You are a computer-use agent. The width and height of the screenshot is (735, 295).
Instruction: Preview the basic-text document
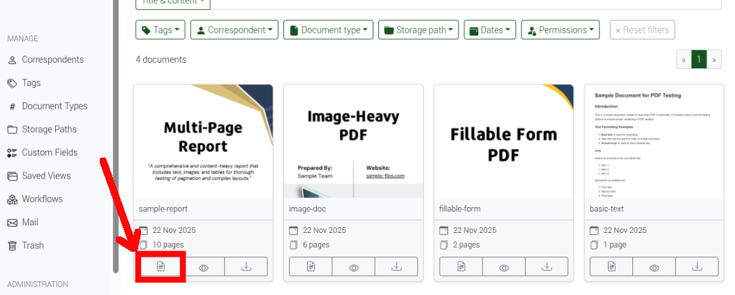[x=654, y=266]
